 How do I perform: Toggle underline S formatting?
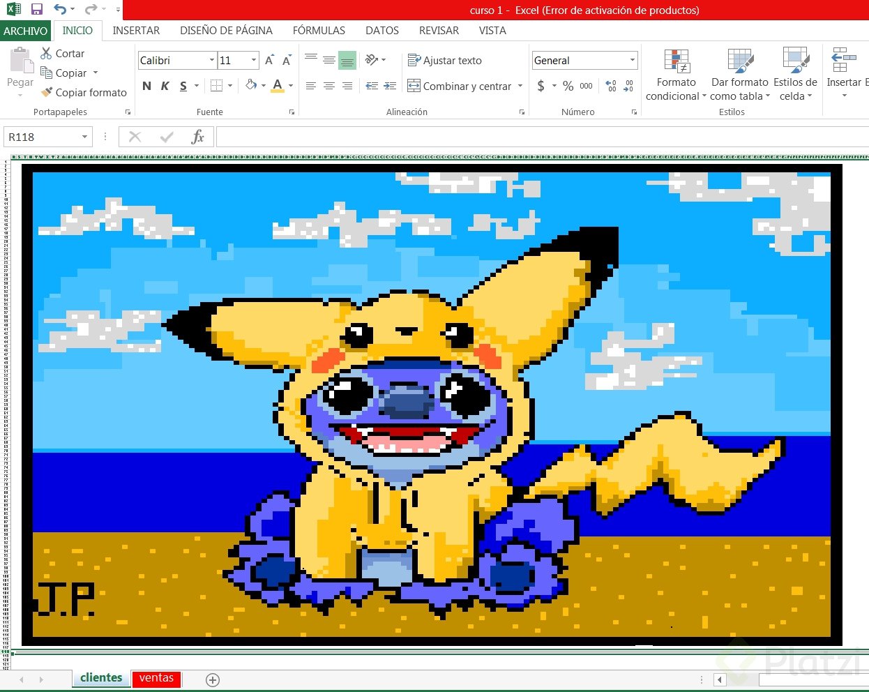(x=183, y=86)
